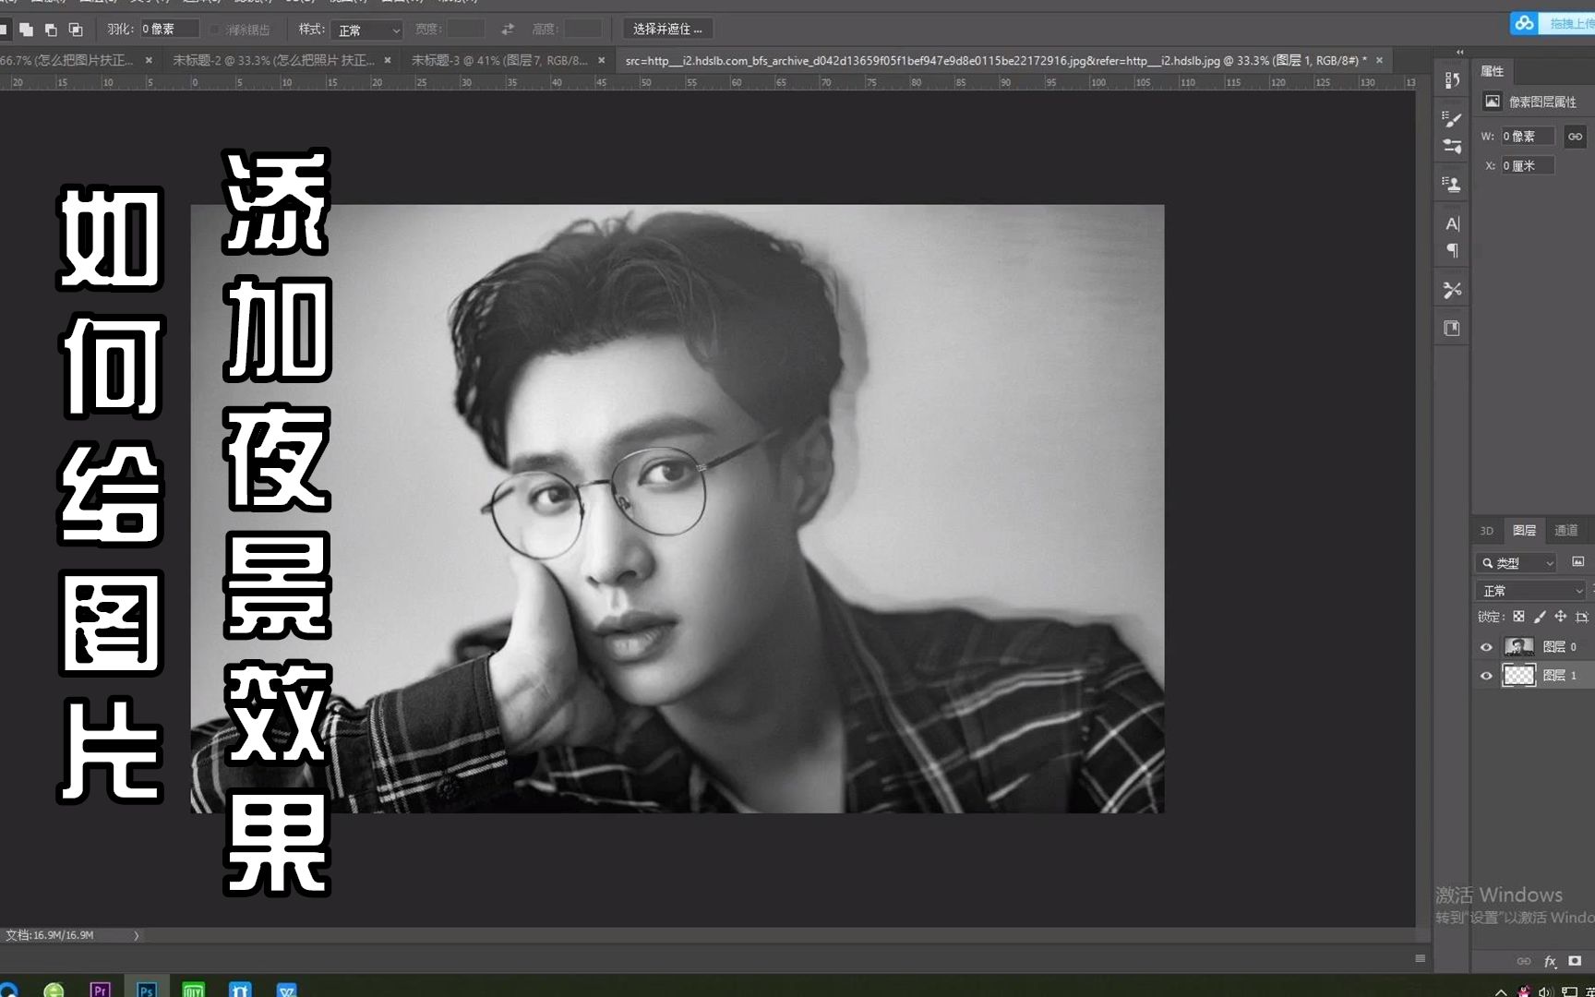Open the Libraries panel icon
The width and height of the screenshot is (1595, 997).
(1452, 328)
